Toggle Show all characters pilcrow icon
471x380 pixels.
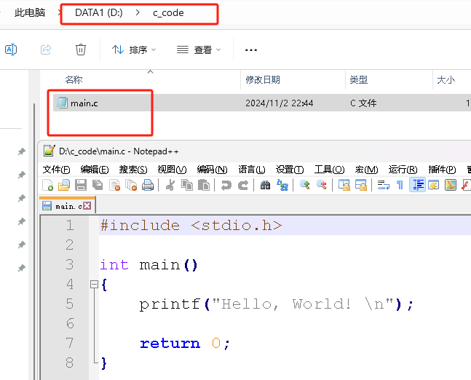pos(400,185)
